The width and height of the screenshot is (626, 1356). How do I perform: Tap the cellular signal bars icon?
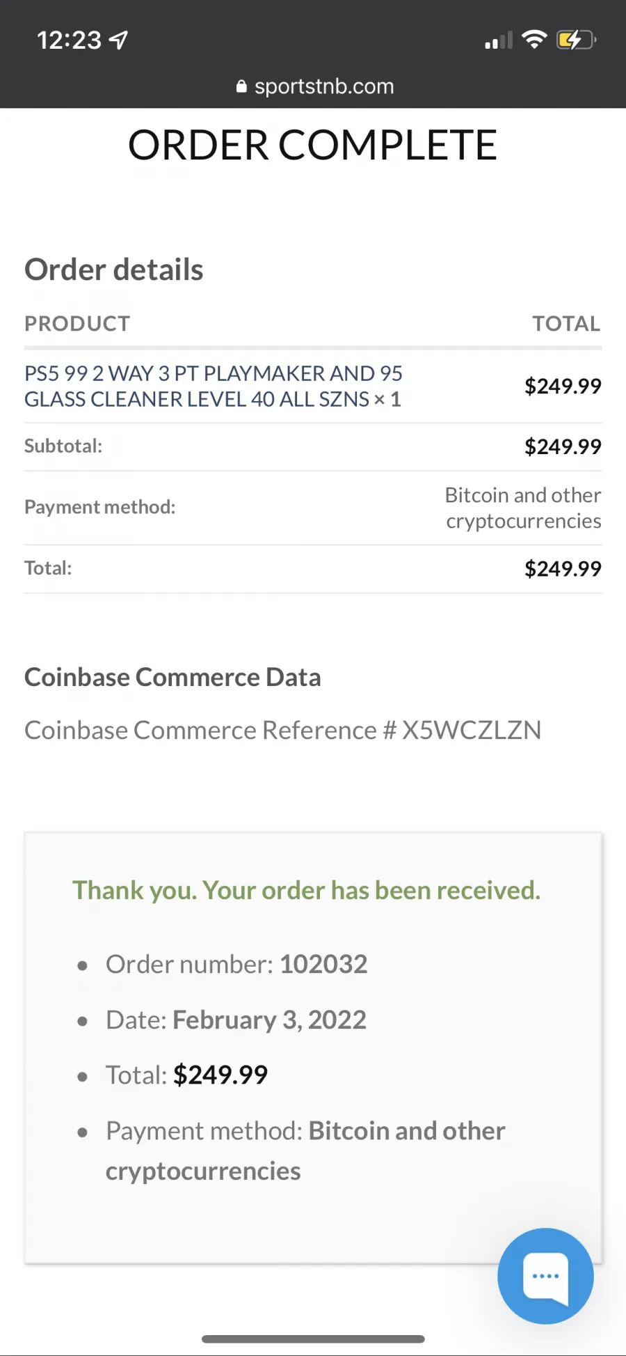499,40
